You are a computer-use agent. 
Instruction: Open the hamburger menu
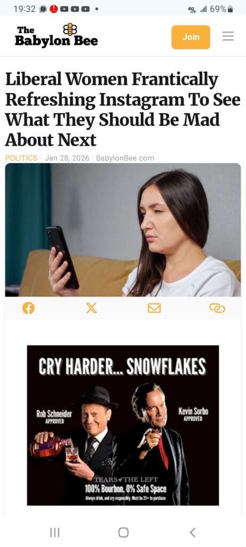pyautogui.click(x=228, y=37)
